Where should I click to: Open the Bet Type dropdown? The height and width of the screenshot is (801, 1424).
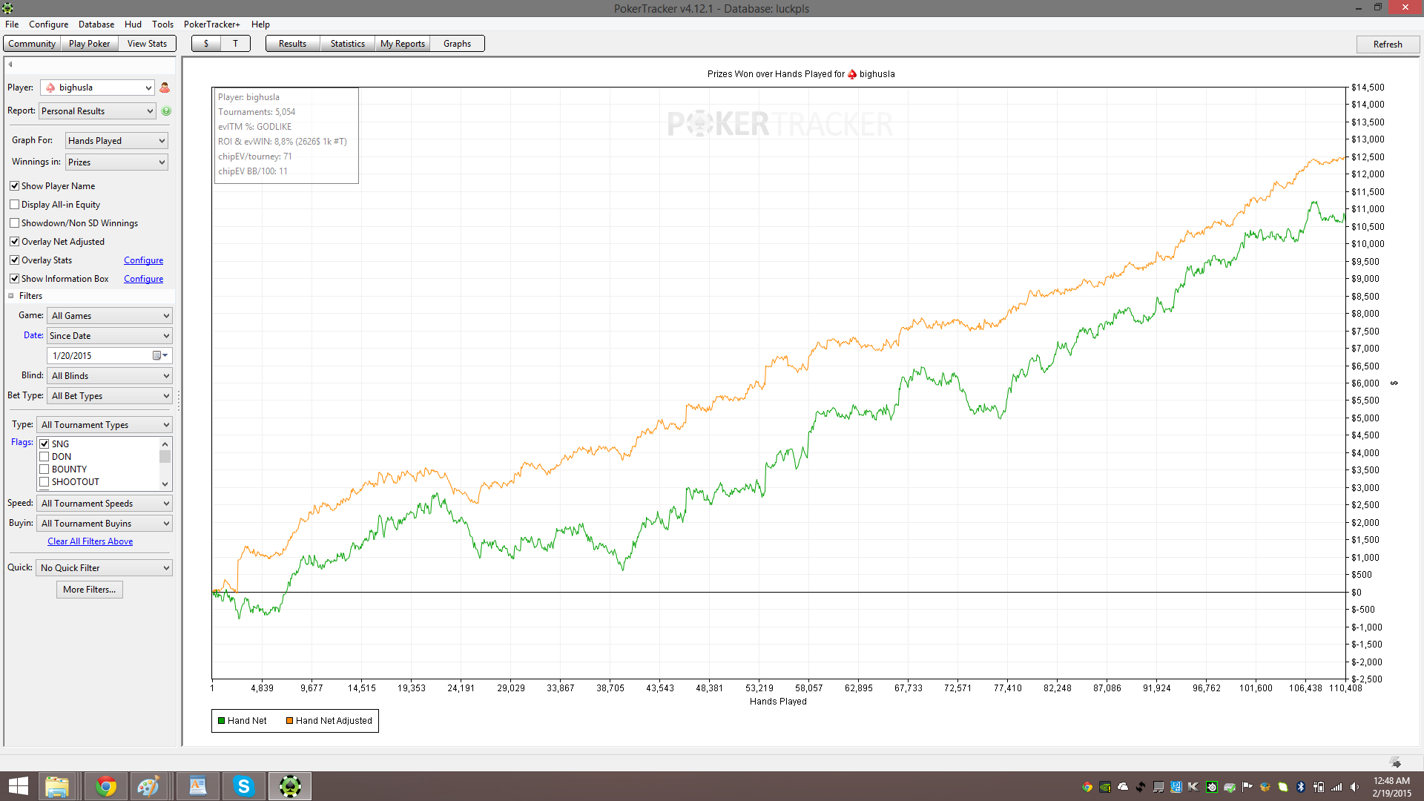(x=110, y=396)
